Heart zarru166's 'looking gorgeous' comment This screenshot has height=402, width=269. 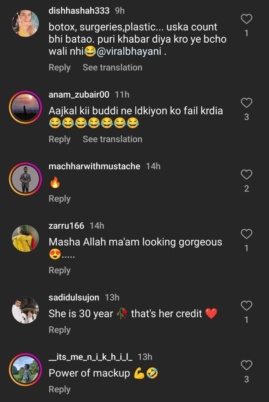tap(246, 234)
